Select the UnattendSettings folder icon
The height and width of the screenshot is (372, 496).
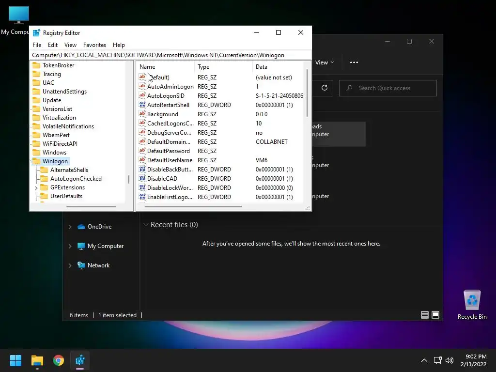(37, 92)
